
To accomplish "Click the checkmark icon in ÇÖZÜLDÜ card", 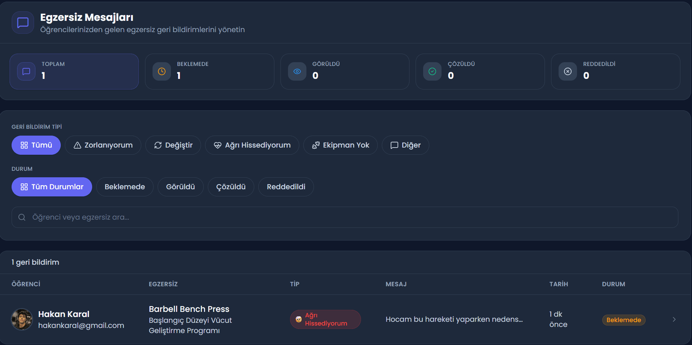I will [432, 71].
